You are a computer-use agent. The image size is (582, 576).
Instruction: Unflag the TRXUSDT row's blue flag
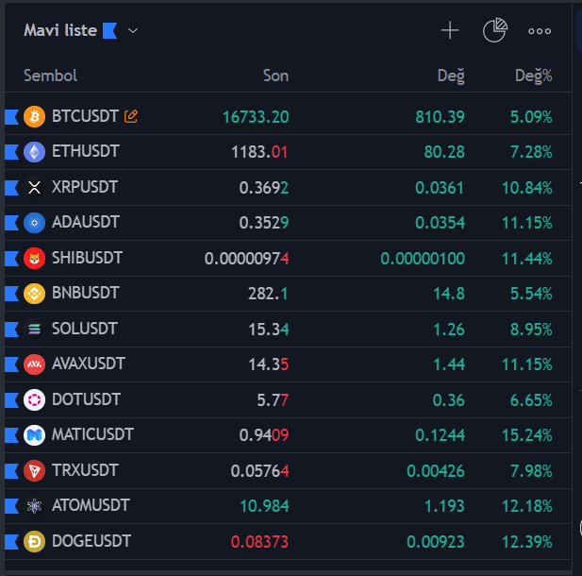pos(11,470)
